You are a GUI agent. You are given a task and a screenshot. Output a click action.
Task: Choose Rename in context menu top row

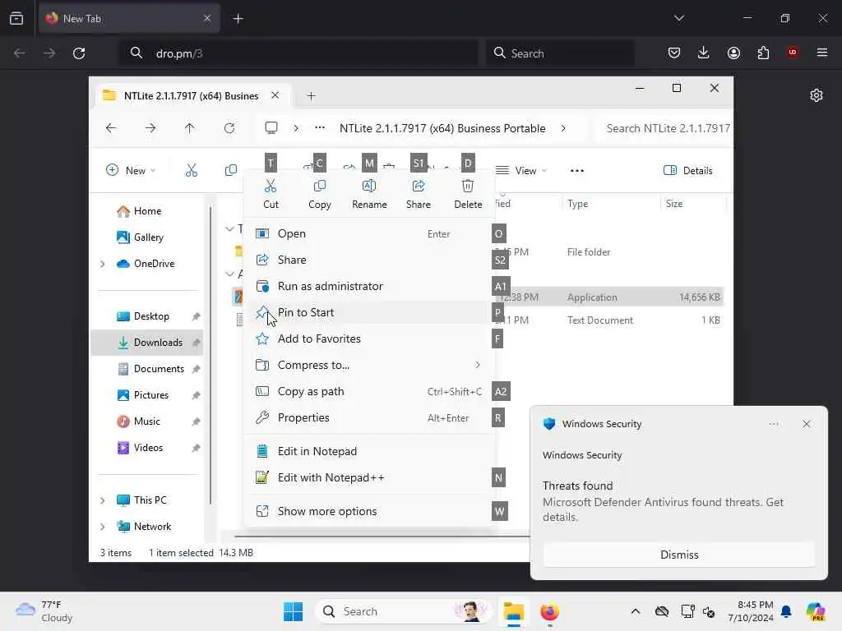coord(369,194)
